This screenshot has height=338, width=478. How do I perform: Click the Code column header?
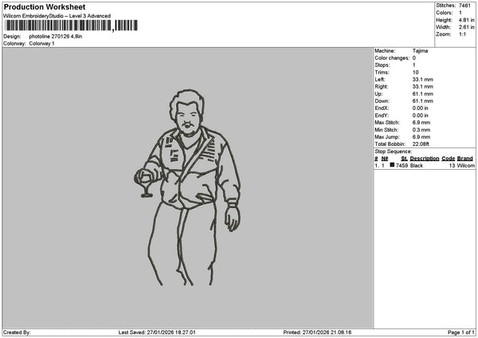tap(448, 159)
